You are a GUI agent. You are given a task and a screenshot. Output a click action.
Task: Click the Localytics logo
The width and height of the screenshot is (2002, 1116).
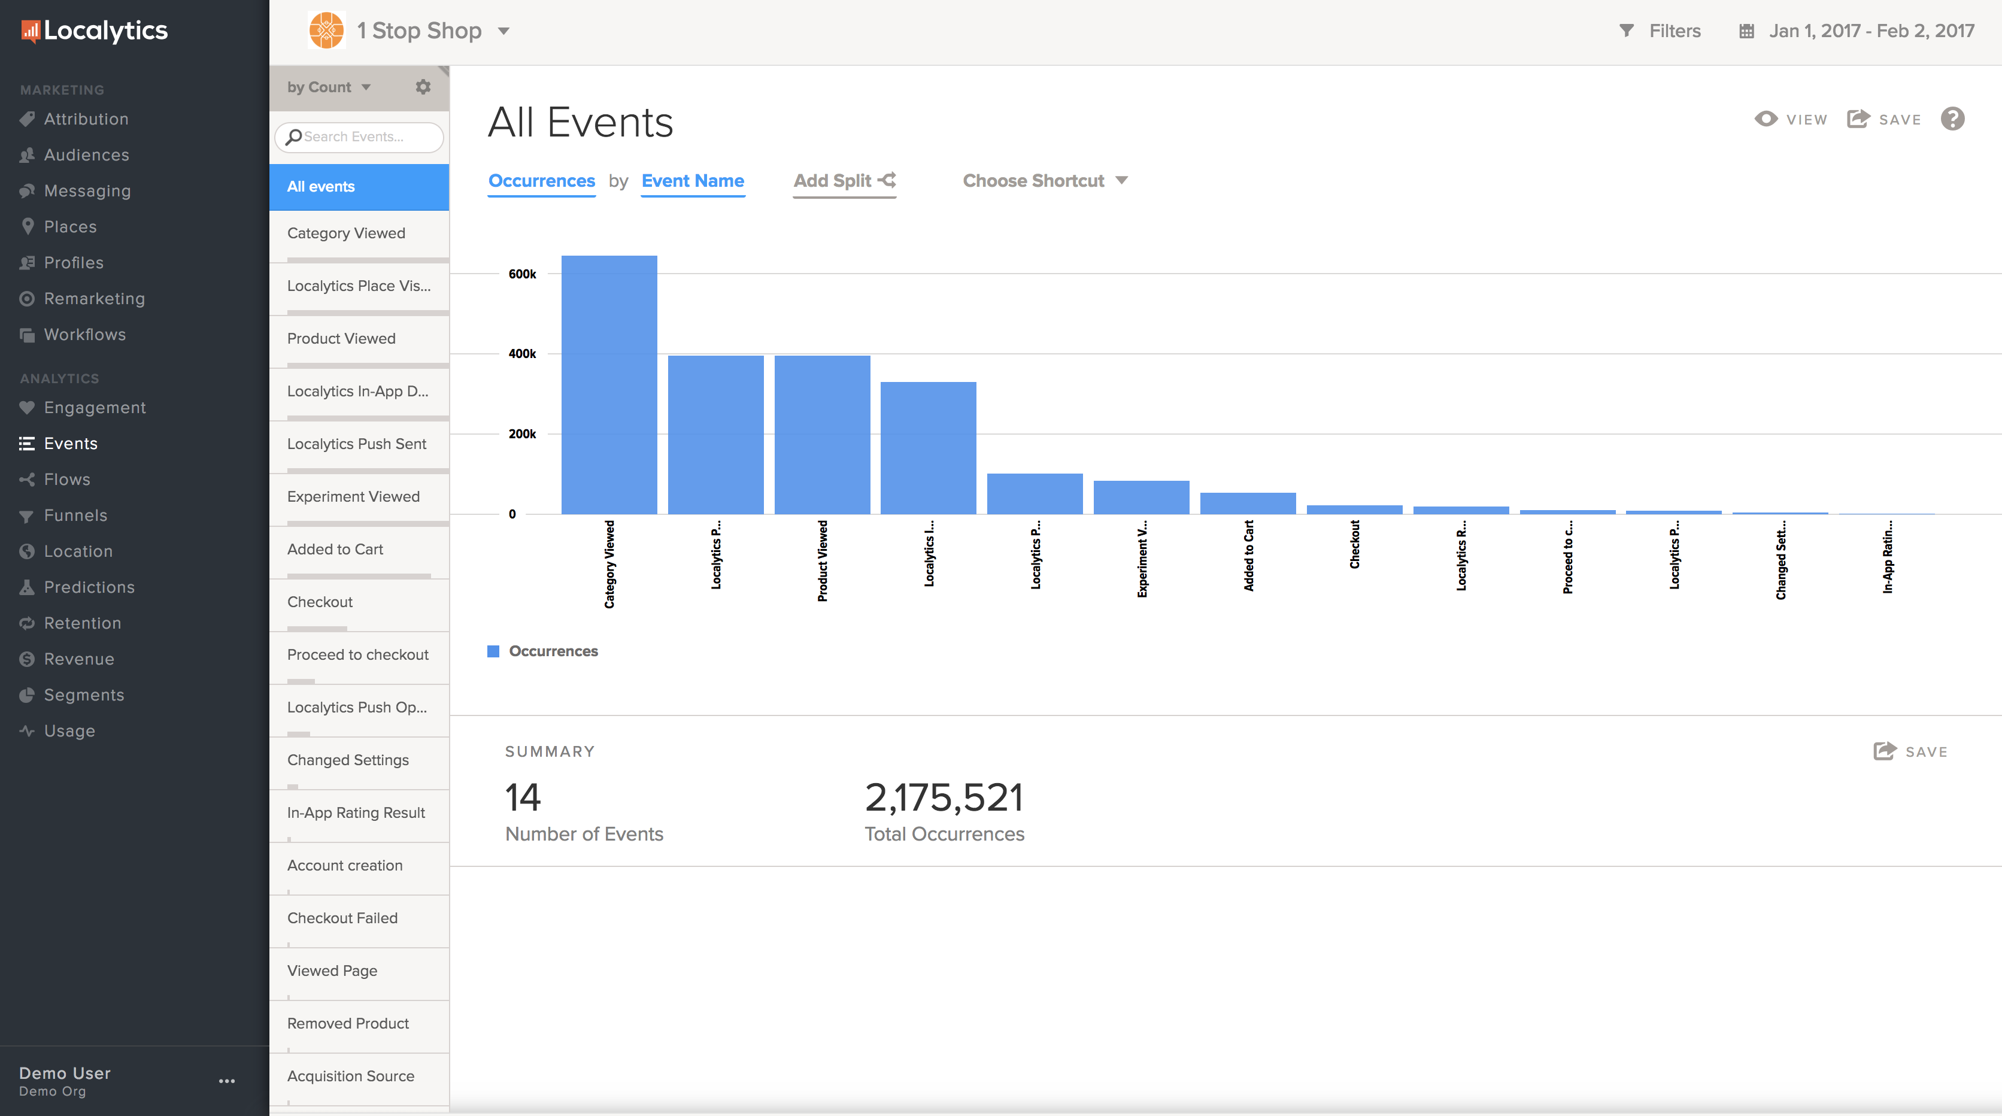pos(95,31)
